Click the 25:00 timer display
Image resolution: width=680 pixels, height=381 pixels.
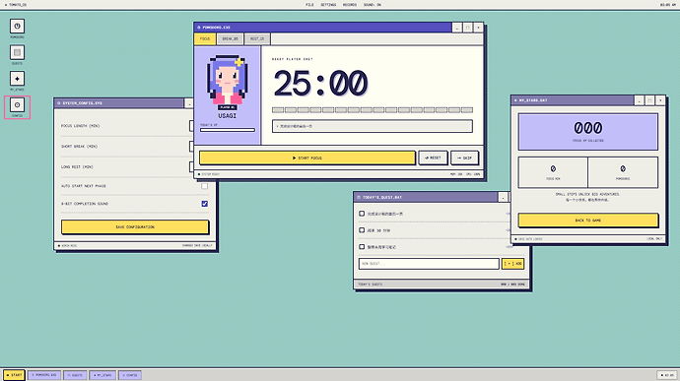click(320, 84)
